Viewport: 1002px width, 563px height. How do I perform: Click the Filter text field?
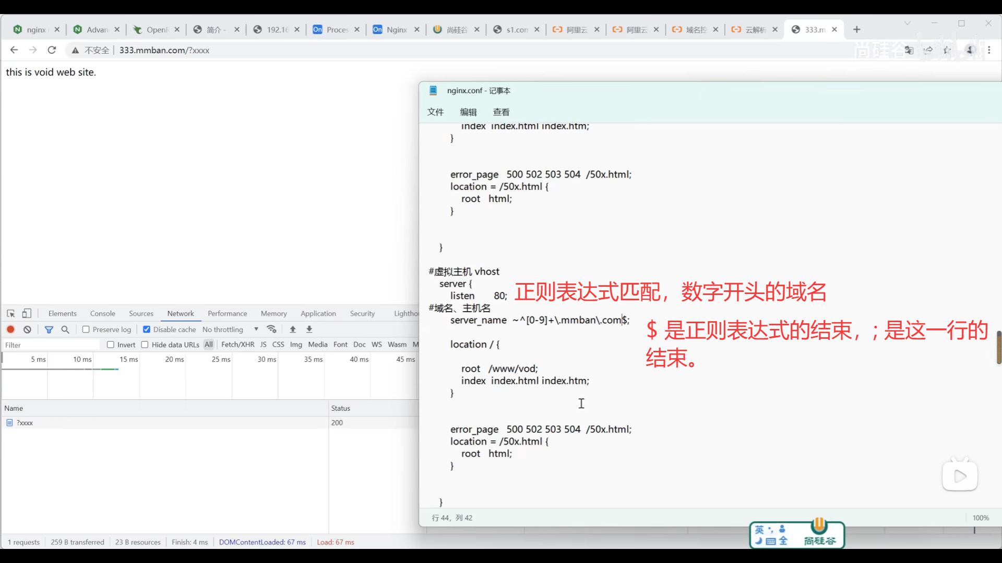tap(51, 345)
